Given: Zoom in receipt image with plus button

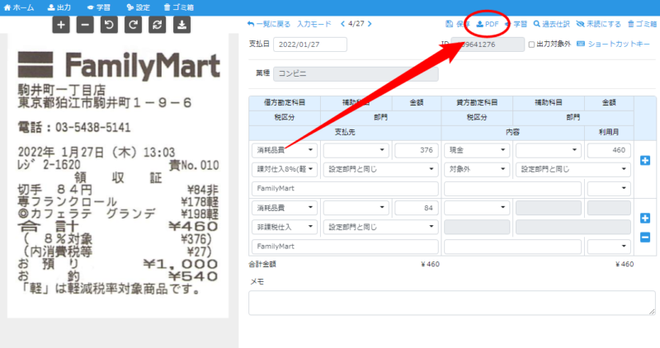Looking at the screenshot, I should (x=61, y=25).
